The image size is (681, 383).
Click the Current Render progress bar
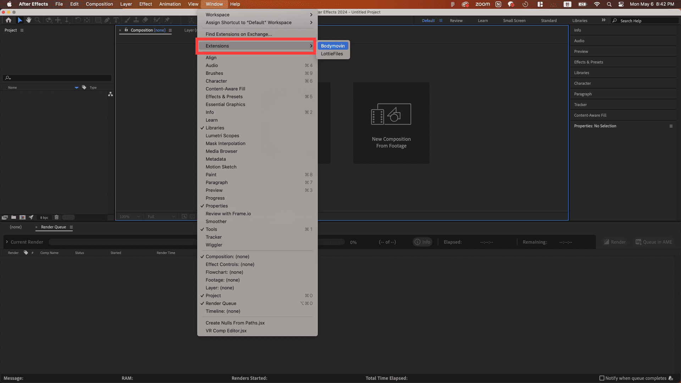coord(196,242)
